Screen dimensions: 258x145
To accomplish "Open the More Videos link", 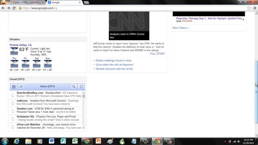I will (x=181, y=28).
